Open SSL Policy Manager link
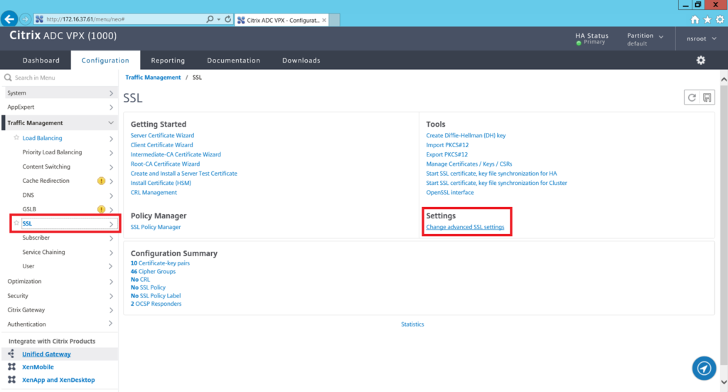This screenshot has width=728, height=392. coord(156,227)
